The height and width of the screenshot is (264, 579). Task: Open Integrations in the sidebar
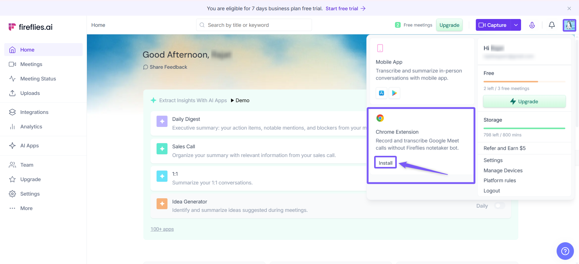click(34, 112)
